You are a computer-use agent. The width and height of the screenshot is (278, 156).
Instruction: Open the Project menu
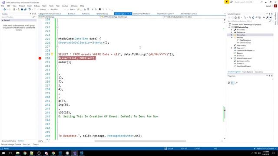[x=22, y=6]
